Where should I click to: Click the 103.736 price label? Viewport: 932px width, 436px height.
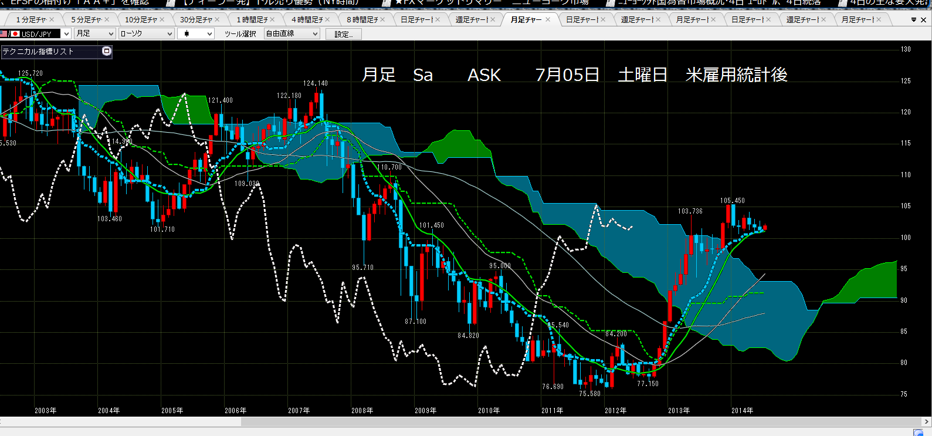tap(690, 211)
